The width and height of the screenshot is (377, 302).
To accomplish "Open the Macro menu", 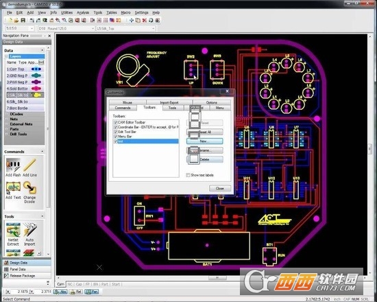I will (x=125, y=12).
